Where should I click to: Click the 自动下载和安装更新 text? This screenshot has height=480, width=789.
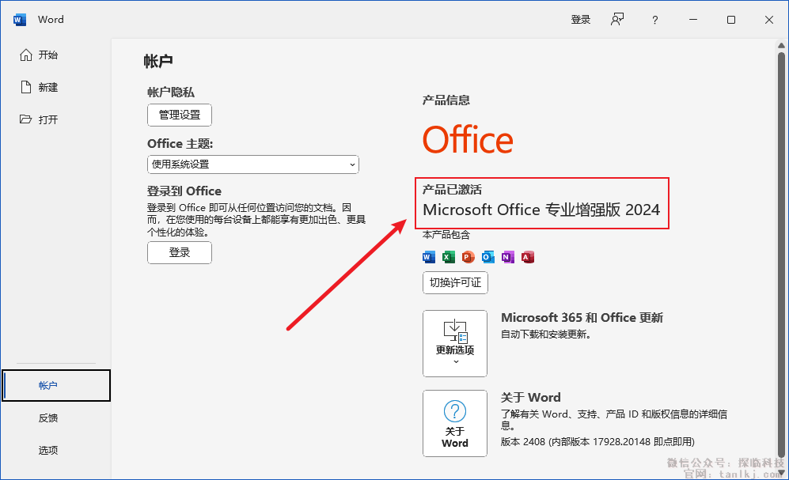[545, 334]
